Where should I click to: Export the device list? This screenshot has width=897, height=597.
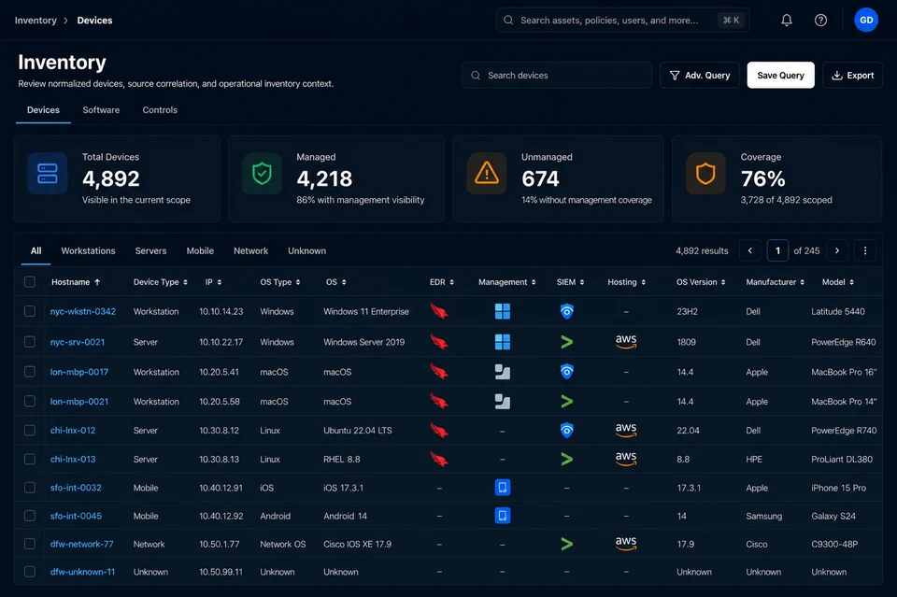pos(852,75)
